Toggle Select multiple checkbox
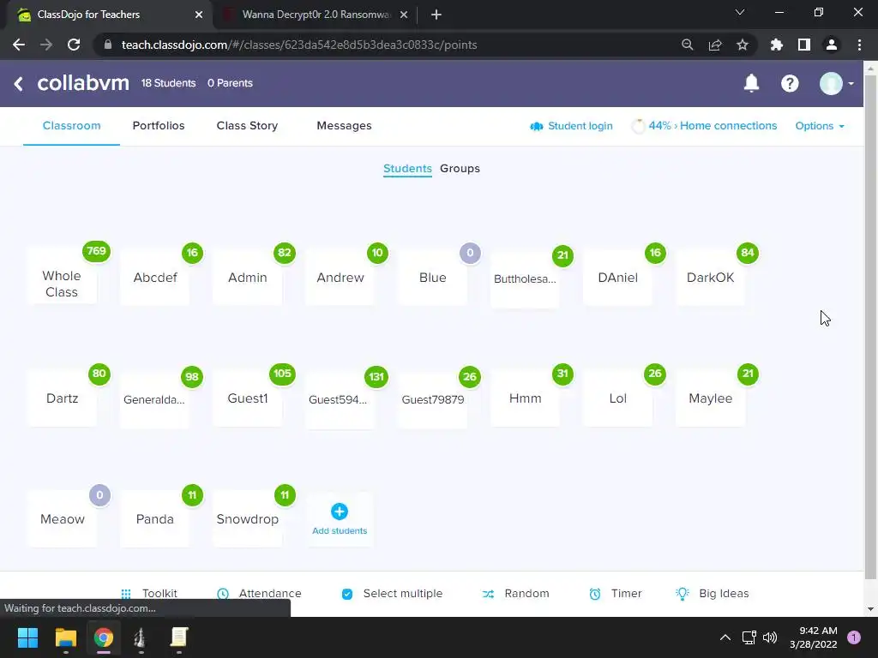The width and height of the screenshot is (878, 658). (x=347, y=594)
